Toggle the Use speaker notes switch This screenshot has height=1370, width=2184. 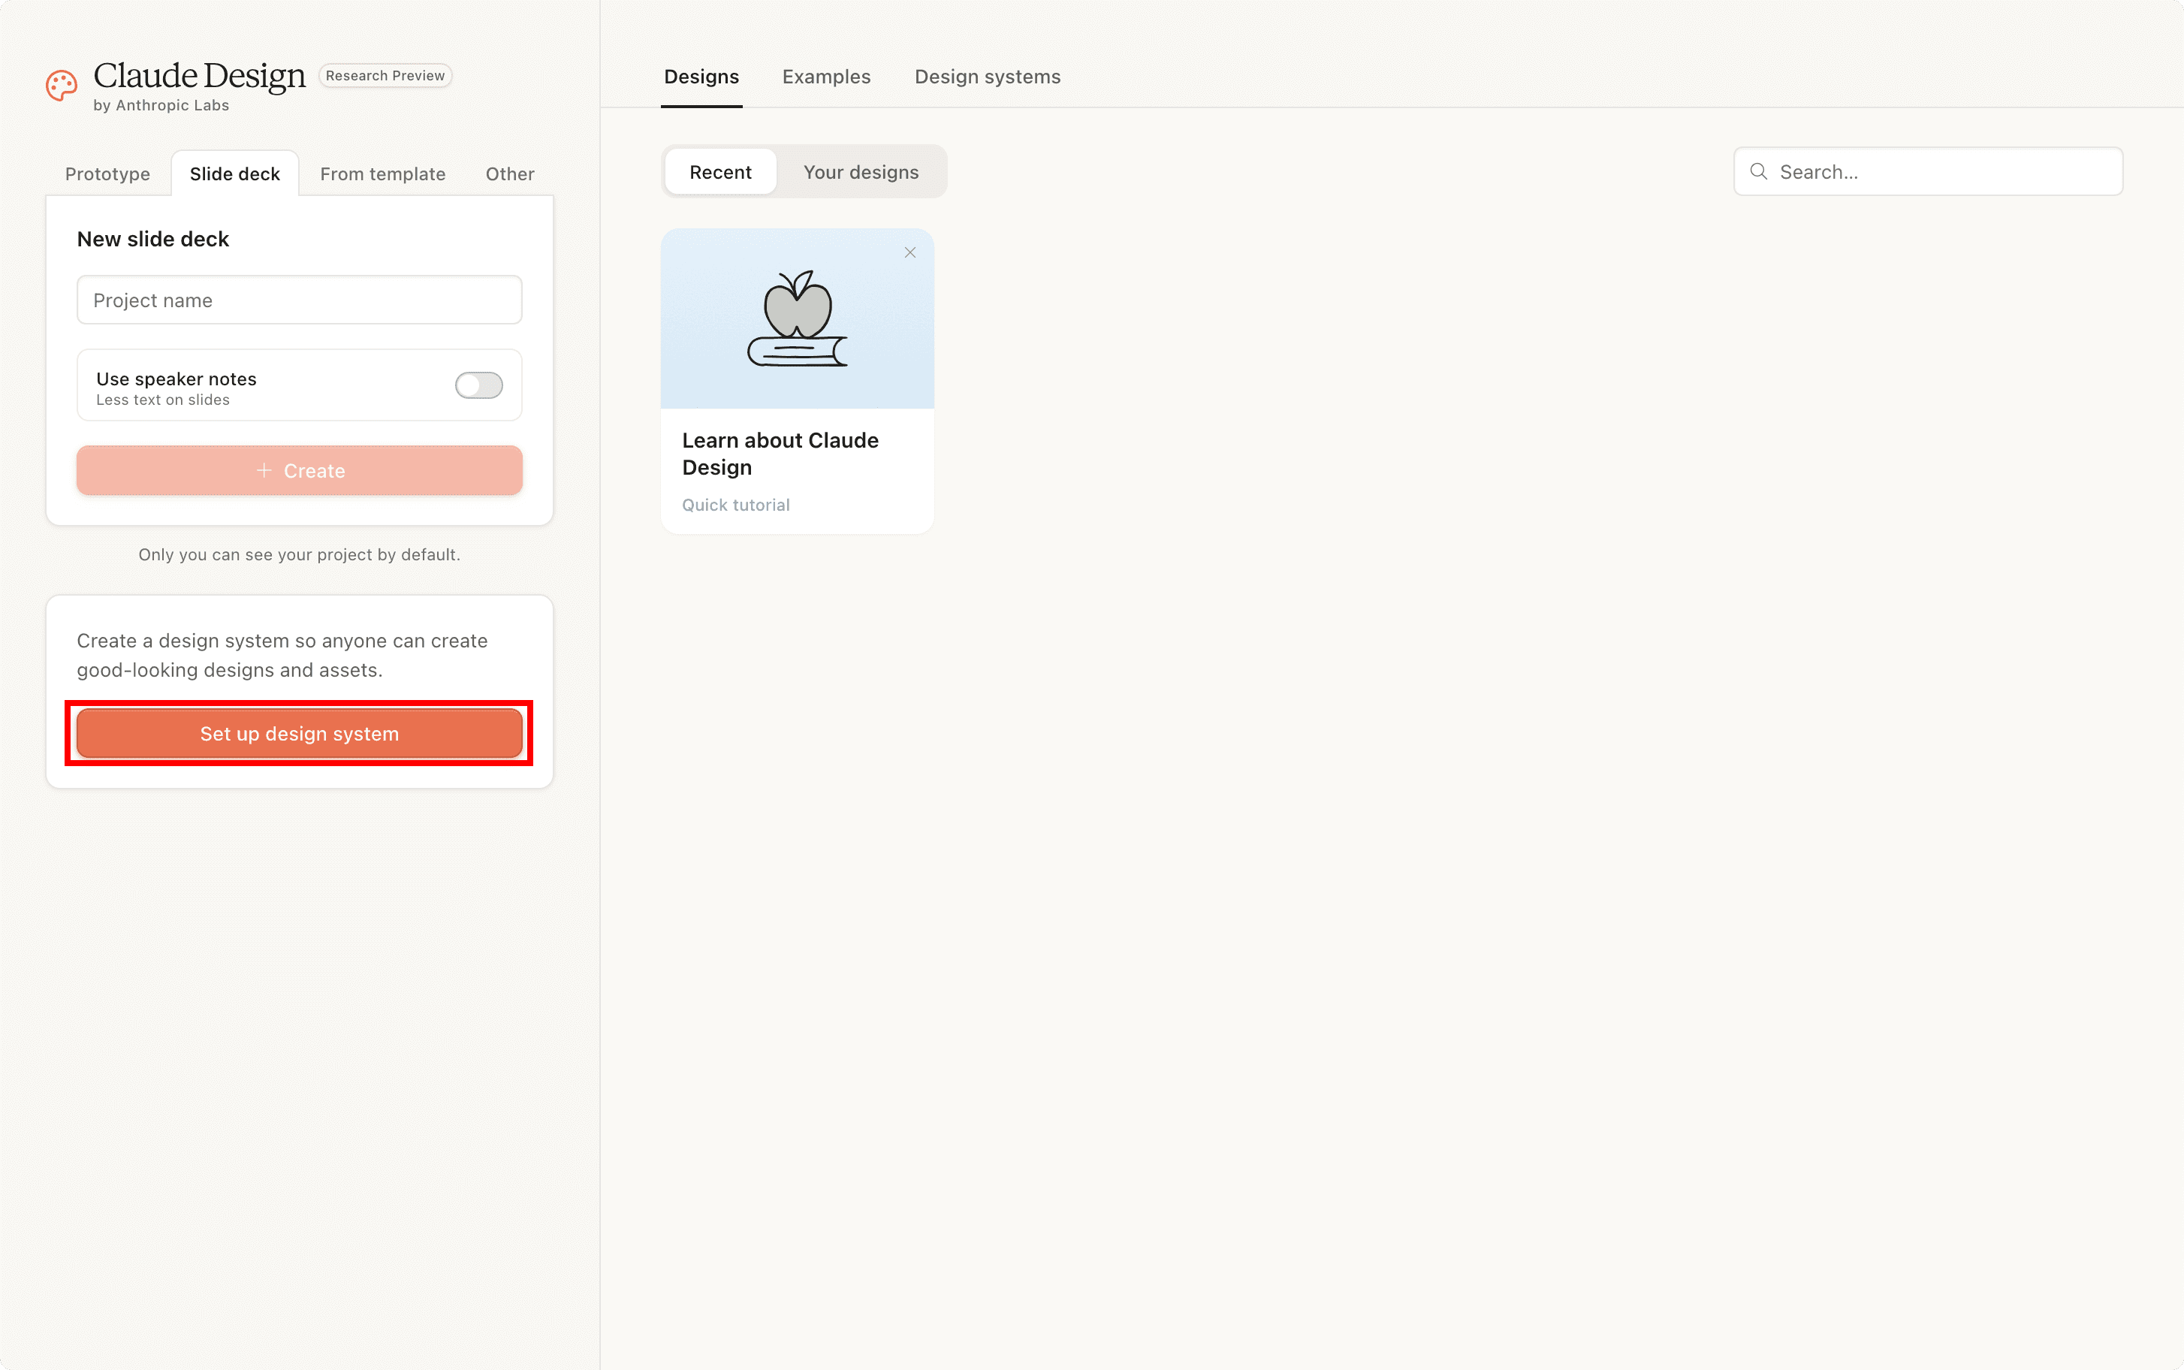coord(478,385)
